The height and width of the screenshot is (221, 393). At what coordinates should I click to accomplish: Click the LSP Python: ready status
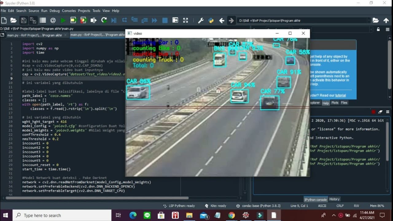pos(179,206)
